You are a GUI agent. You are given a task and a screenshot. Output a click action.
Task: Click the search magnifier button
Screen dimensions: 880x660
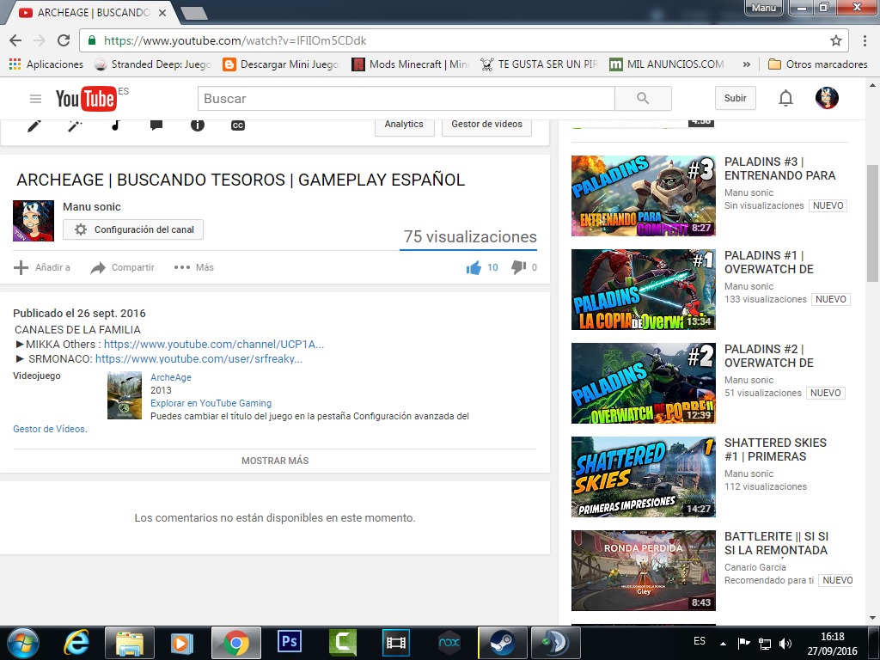[643, 99]
